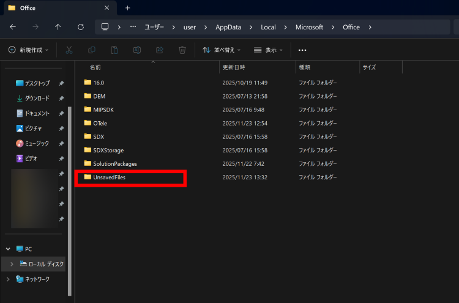Sort by 更新日時 column header
459x303 pixels.
[234, 67]
